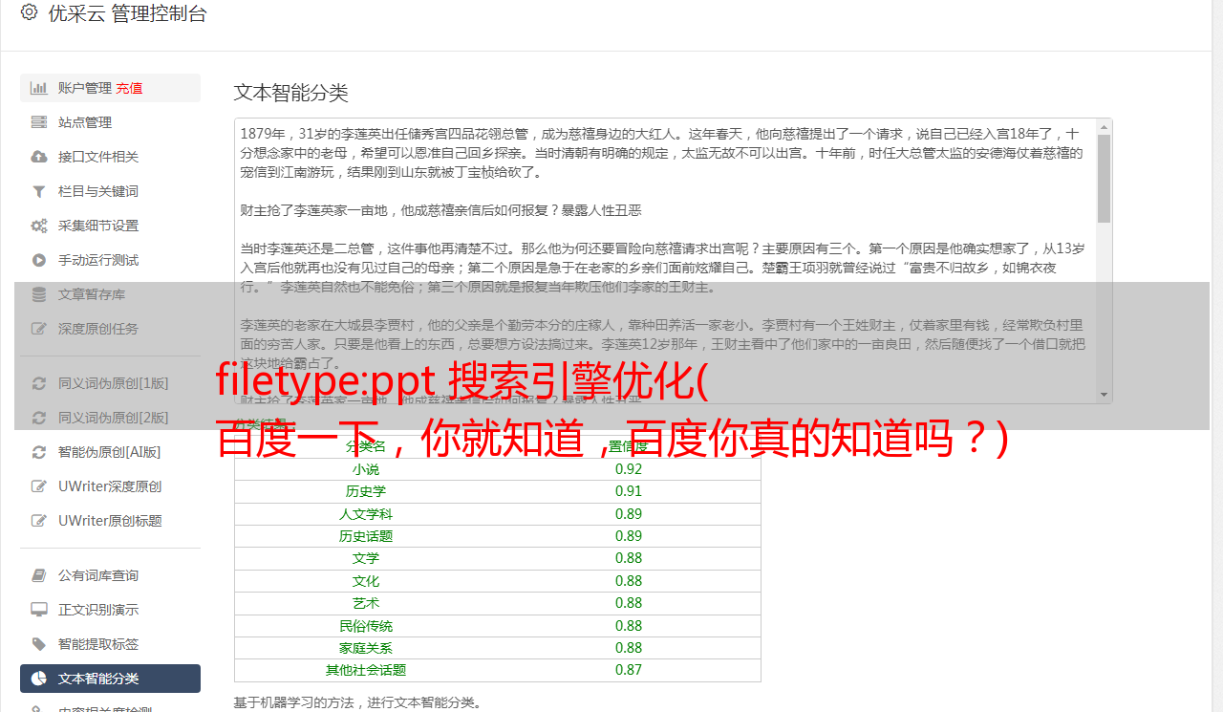Click the 艺术 category cell
Viewport: 1223px width, 712px height.
(365, 603)
